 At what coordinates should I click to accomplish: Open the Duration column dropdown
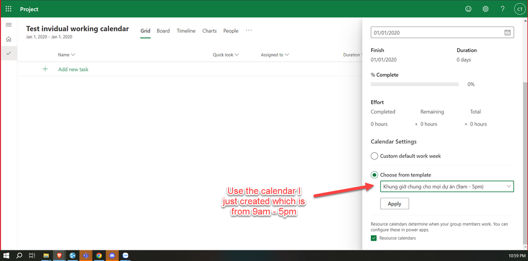352,55
